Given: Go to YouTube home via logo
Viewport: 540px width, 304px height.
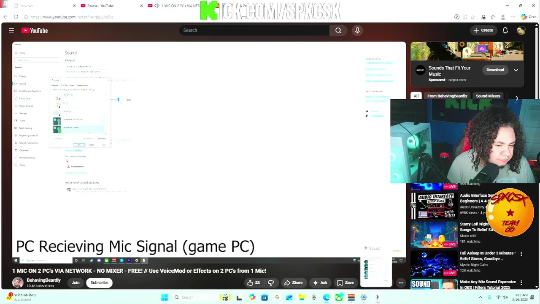Looking at the screenshot, I should click(x=35, y=30).
